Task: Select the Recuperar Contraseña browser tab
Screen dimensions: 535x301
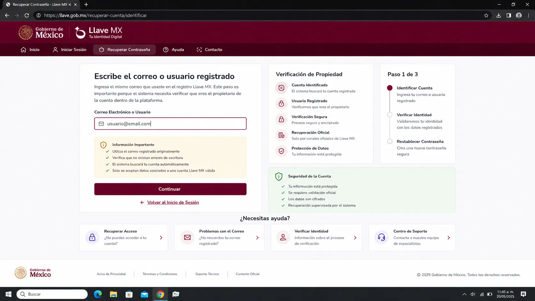Action: (41, 4)
